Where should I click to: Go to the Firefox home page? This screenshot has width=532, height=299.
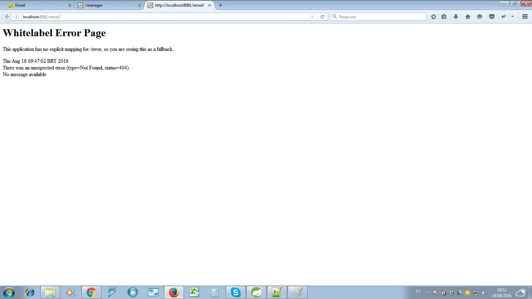click(467, 17)
